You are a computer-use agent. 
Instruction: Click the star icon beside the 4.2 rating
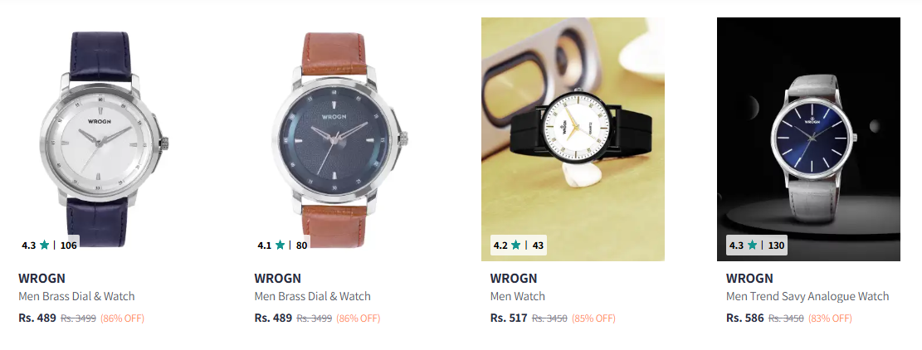point(515,245)
